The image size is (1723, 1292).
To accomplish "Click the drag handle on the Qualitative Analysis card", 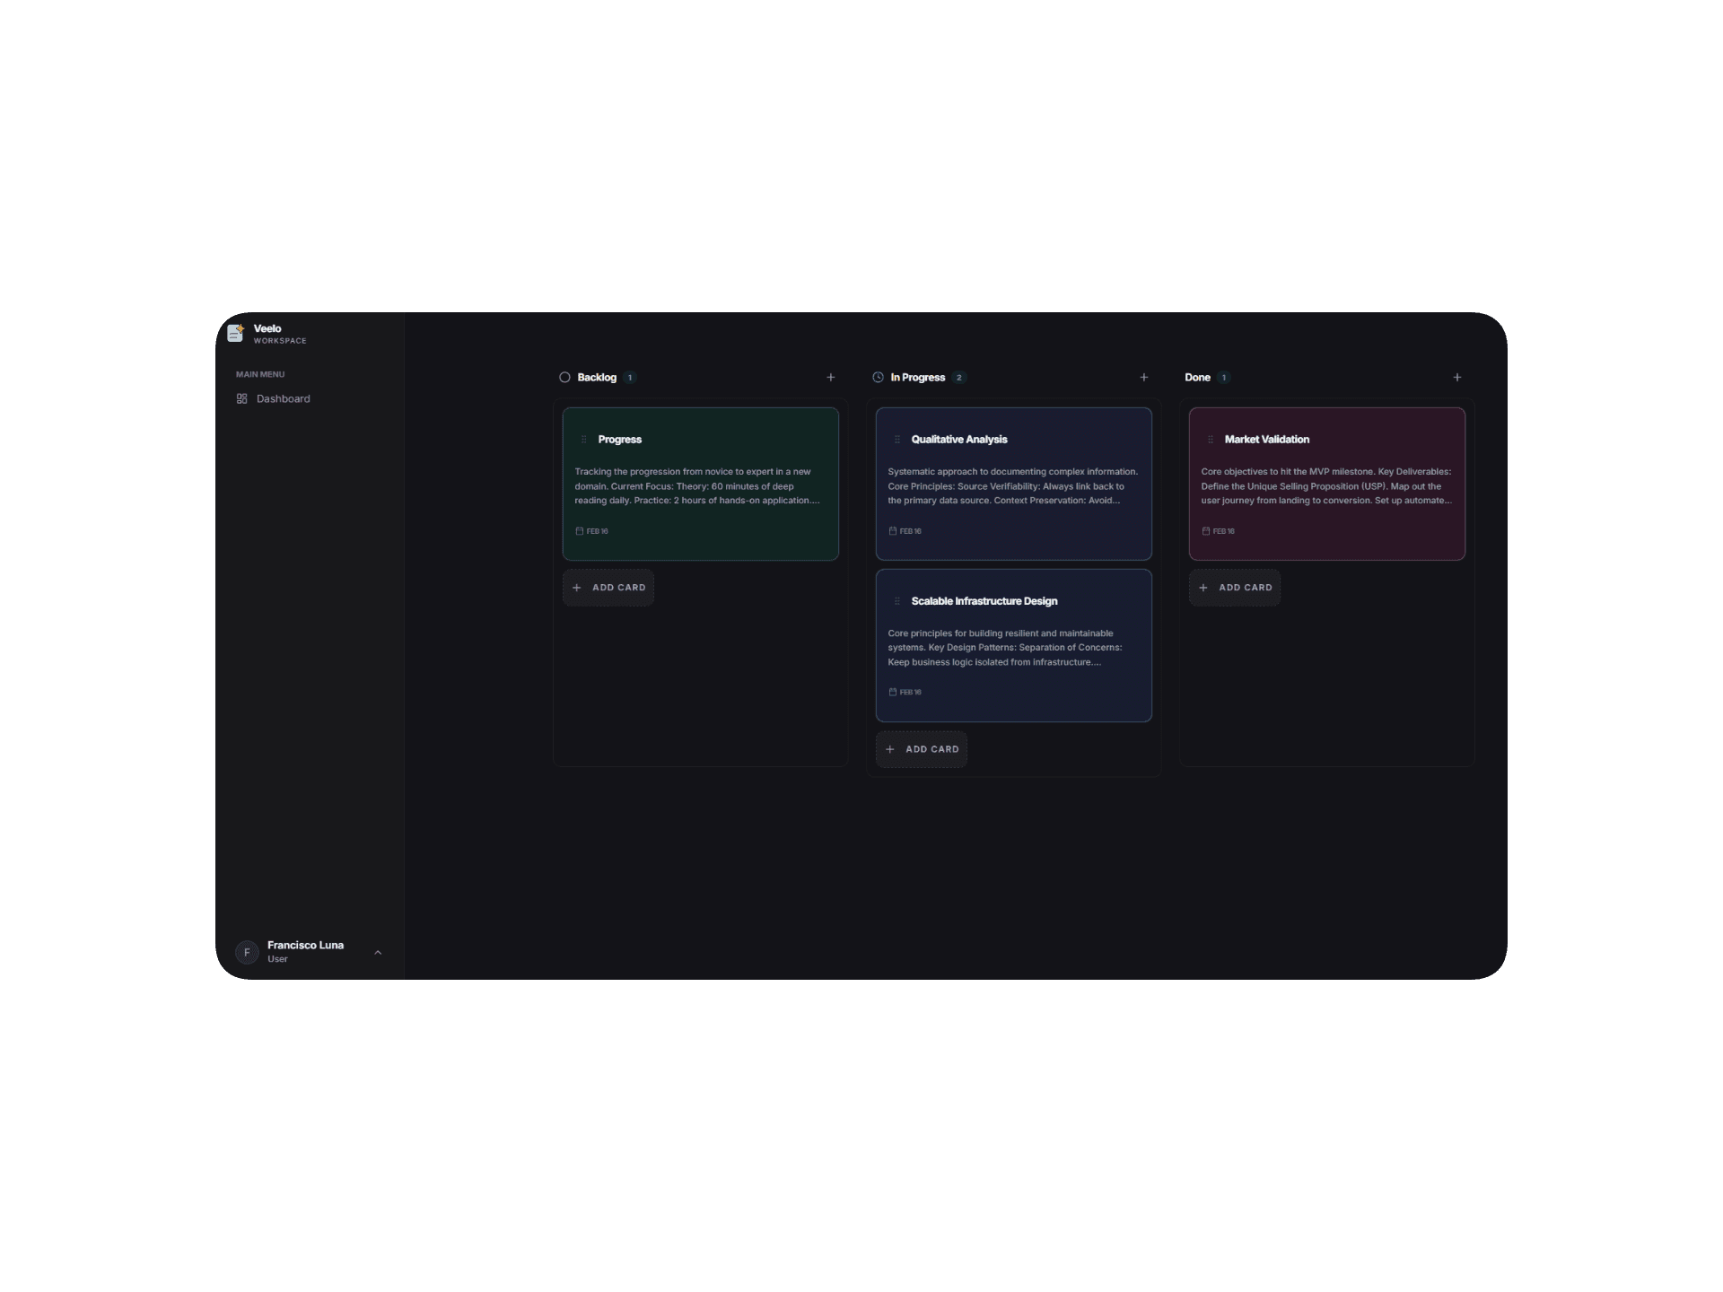I will (897, 440).
